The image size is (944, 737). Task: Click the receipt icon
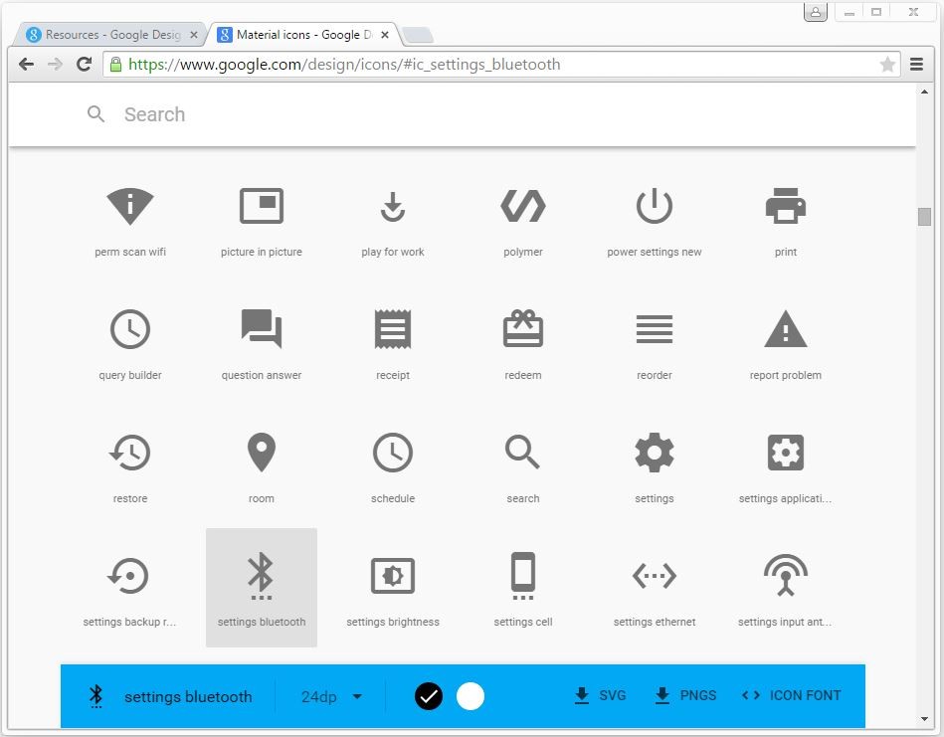point(392,328)
